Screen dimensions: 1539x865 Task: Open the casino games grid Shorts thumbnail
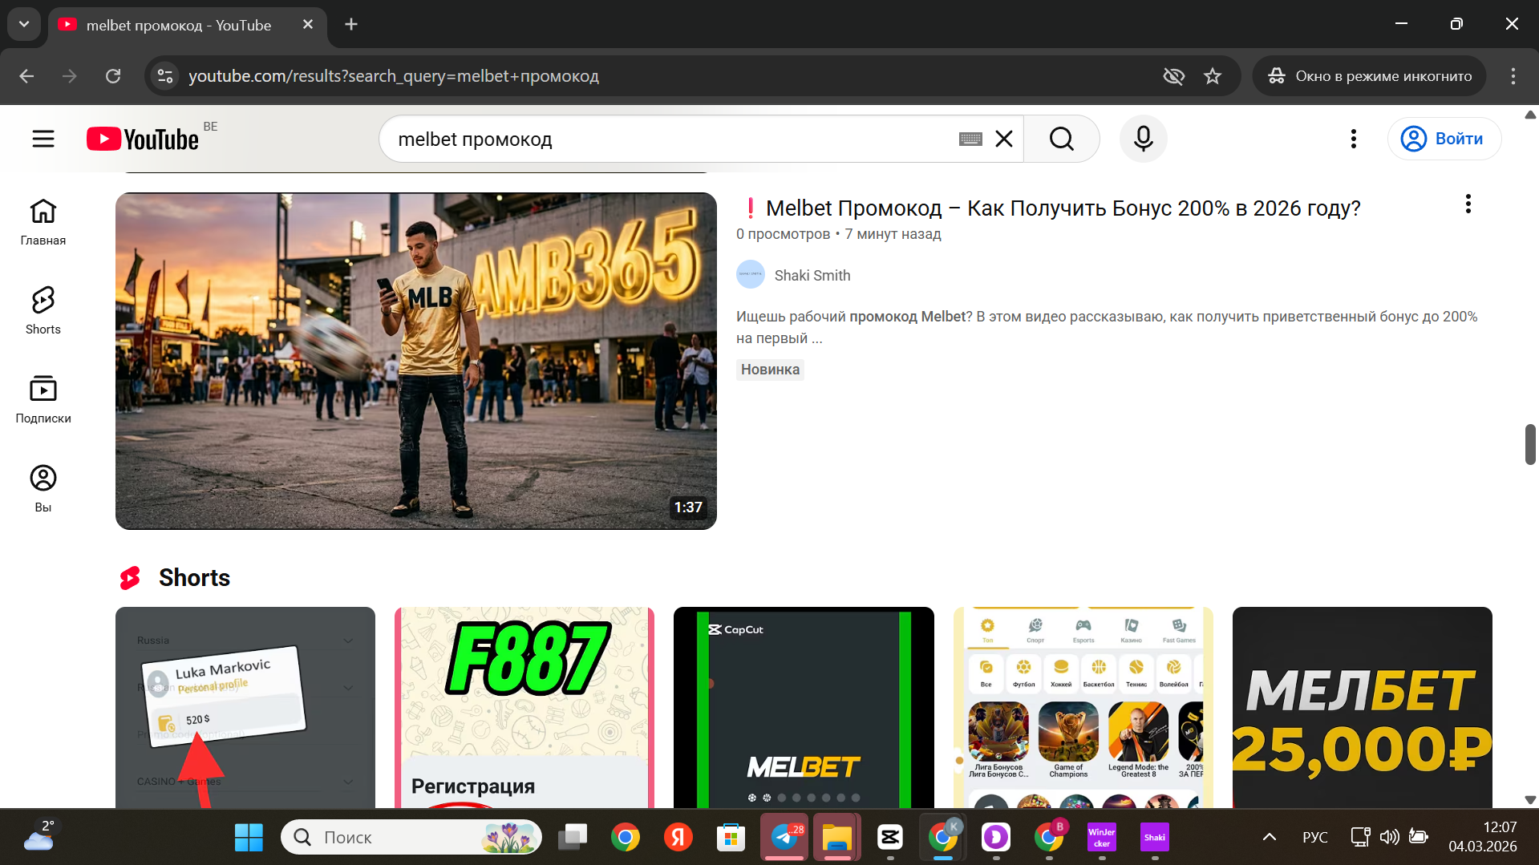1083,707
